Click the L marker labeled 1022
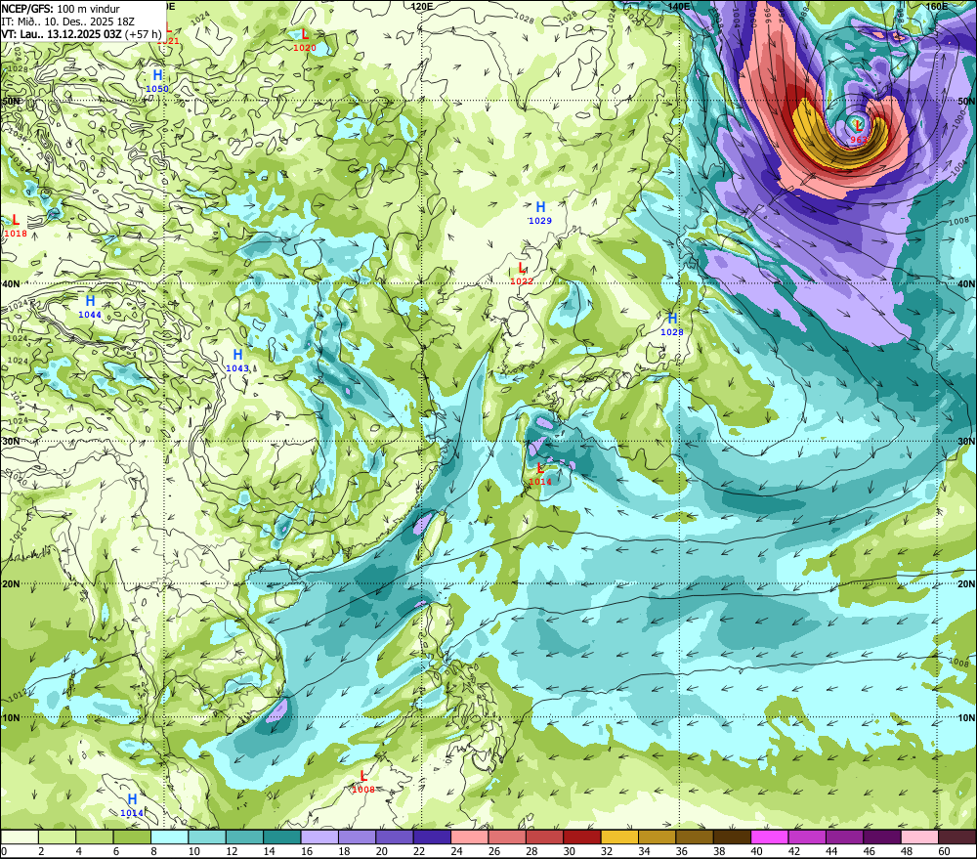Viewport: 977px width, 859px height. click(522, 269)
